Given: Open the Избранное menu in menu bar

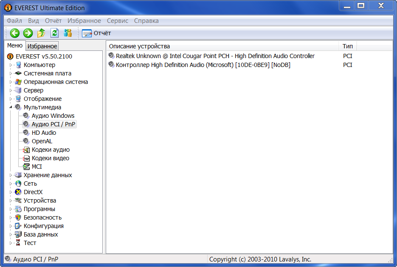Looking at the screenshot, I should click(x=84, y=21).
